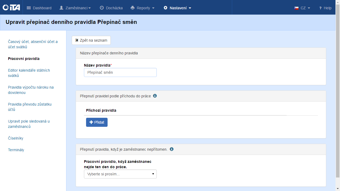Screen dimensions: 340x191
Task: Click Zpět na seznam button
Action: 91,40
